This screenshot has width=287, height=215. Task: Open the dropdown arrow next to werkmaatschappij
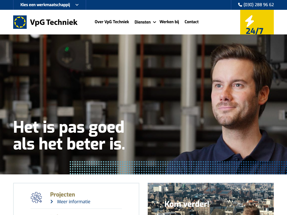coord(77,5)
